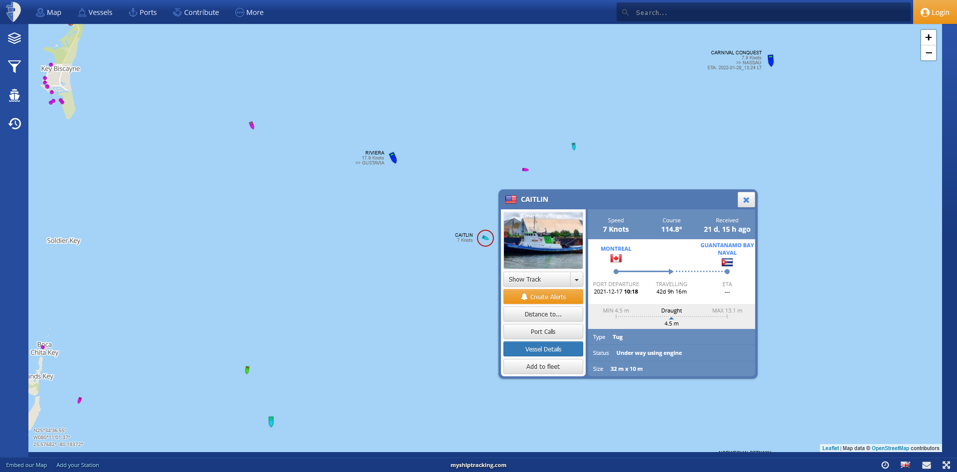Open the Port Calls button
957x472 pixels.
point(543,331)
